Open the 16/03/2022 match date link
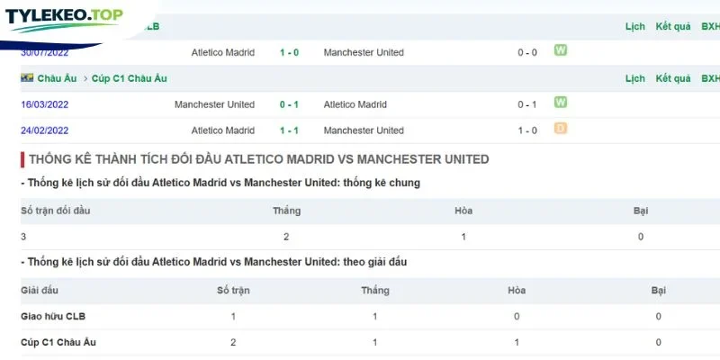The image size is (720, 360). [44, 104]
